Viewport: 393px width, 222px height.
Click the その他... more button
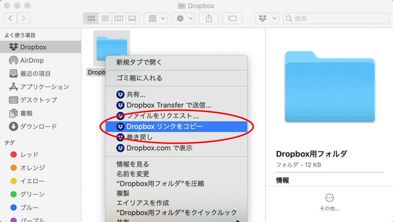pos(329,202)
